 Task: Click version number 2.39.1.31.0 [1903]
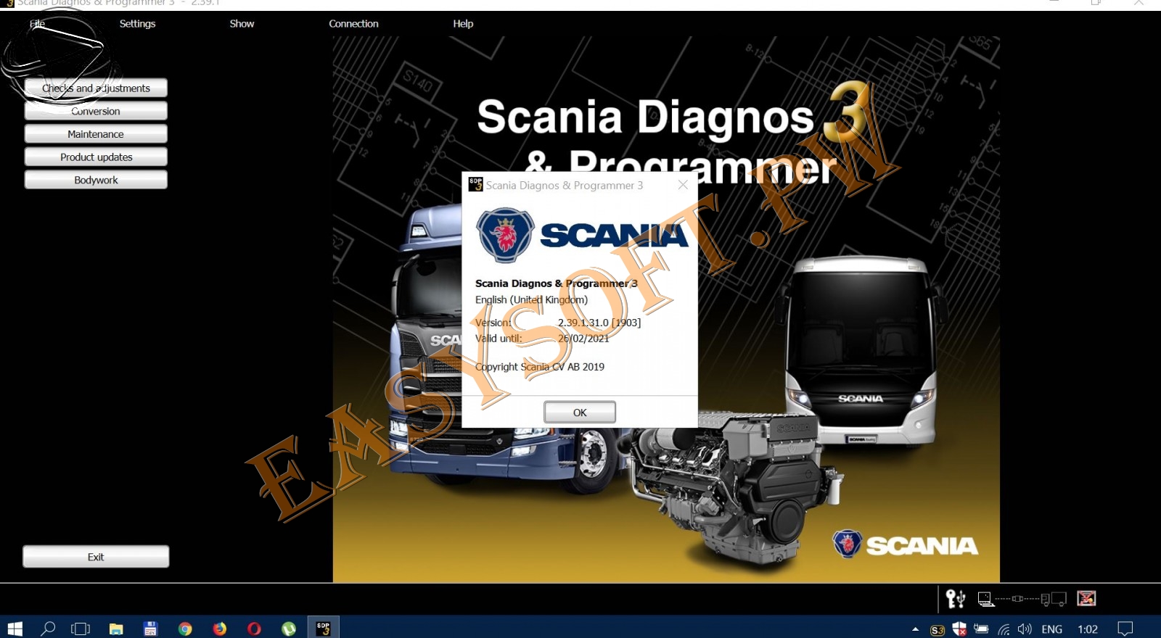pos(599,323)
